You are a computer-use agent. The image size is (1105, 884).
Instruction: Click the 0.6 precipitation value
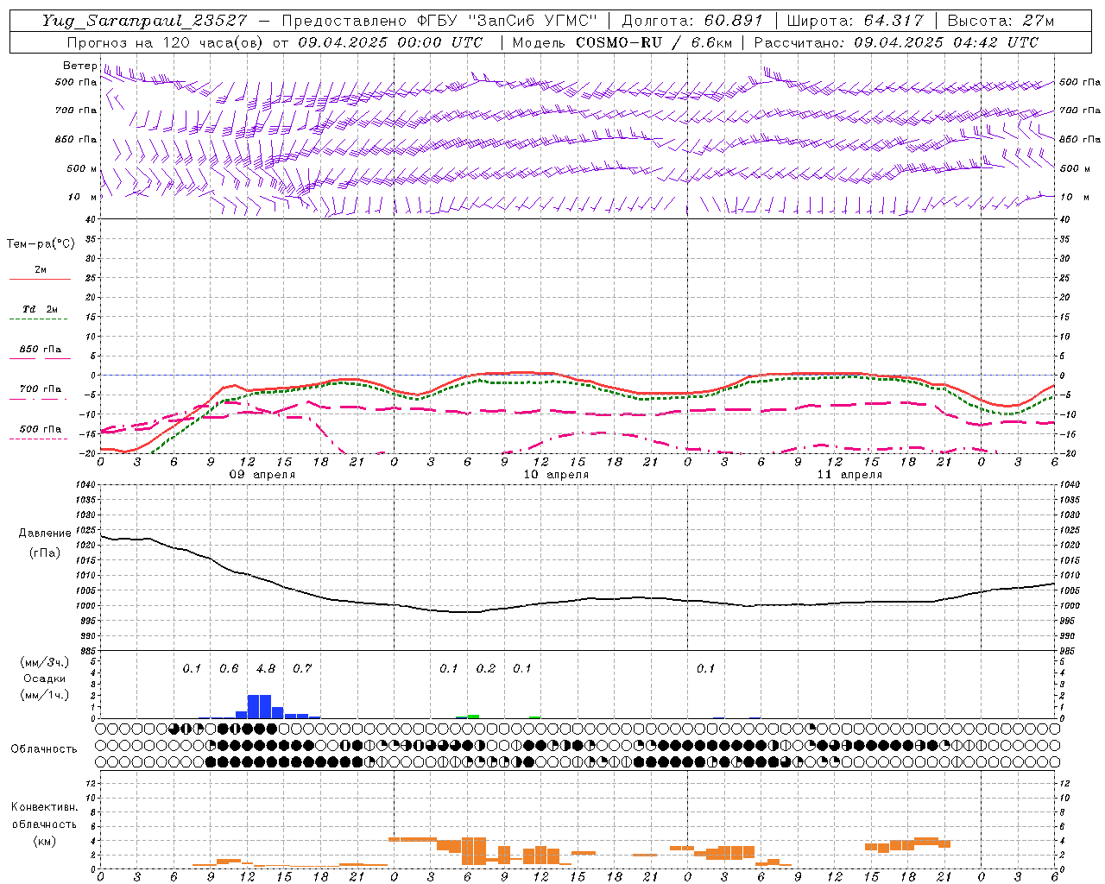pos(229,669)
